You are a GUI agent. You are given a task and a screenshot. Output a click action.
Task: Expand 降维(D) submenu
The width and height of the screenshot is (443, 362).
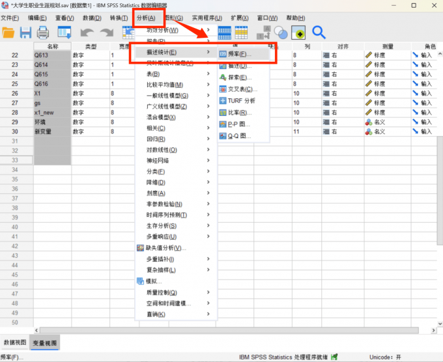(x=177, y=182)
